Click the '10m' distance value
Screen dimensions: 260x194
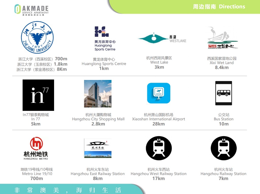click(x=223, y=124)
